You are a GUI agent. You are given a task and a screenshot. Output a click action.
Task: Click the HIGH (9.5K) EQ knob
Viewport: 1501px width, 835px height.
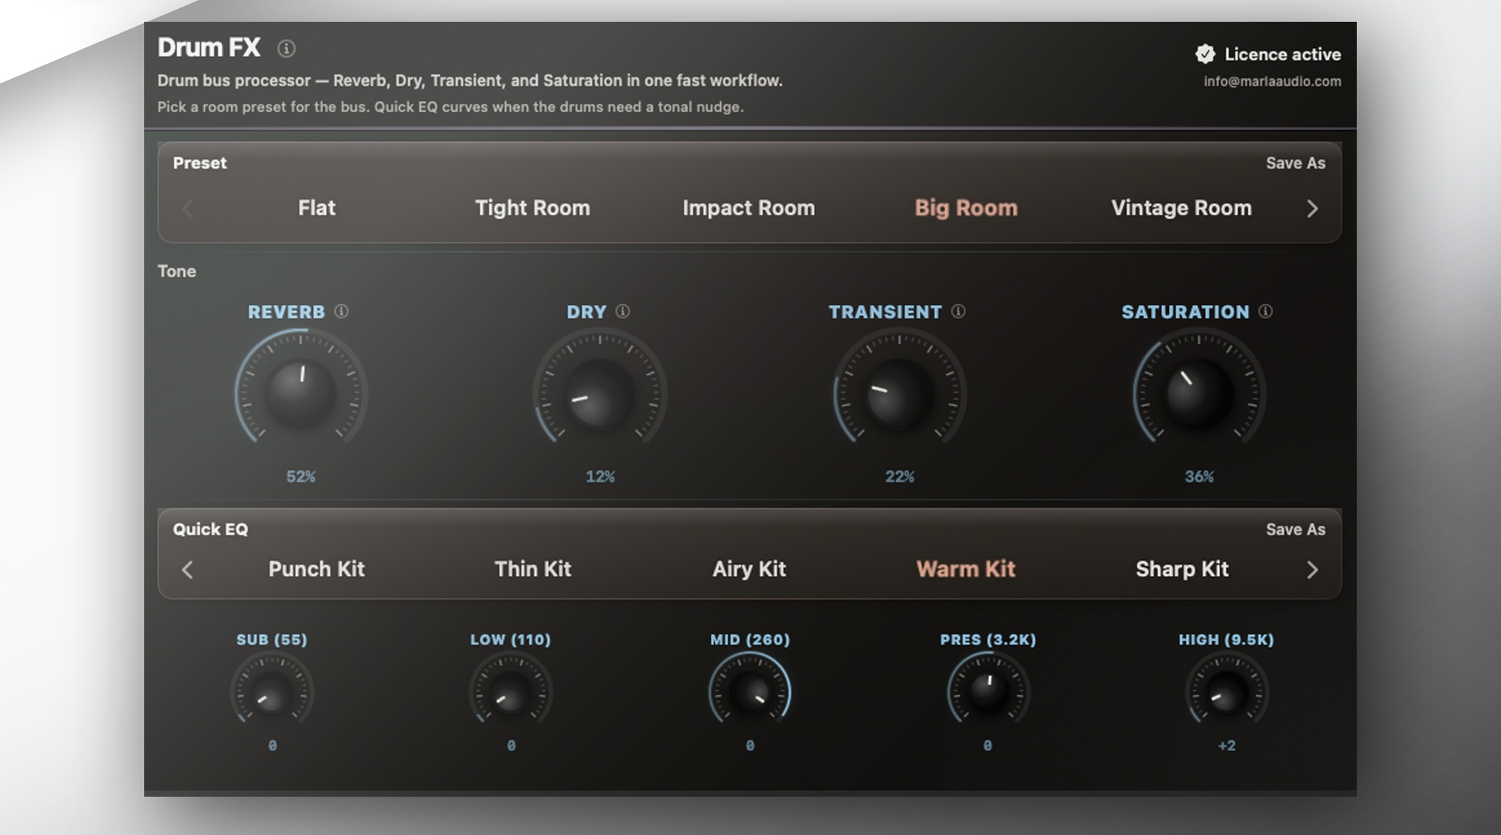(1227, 692)
